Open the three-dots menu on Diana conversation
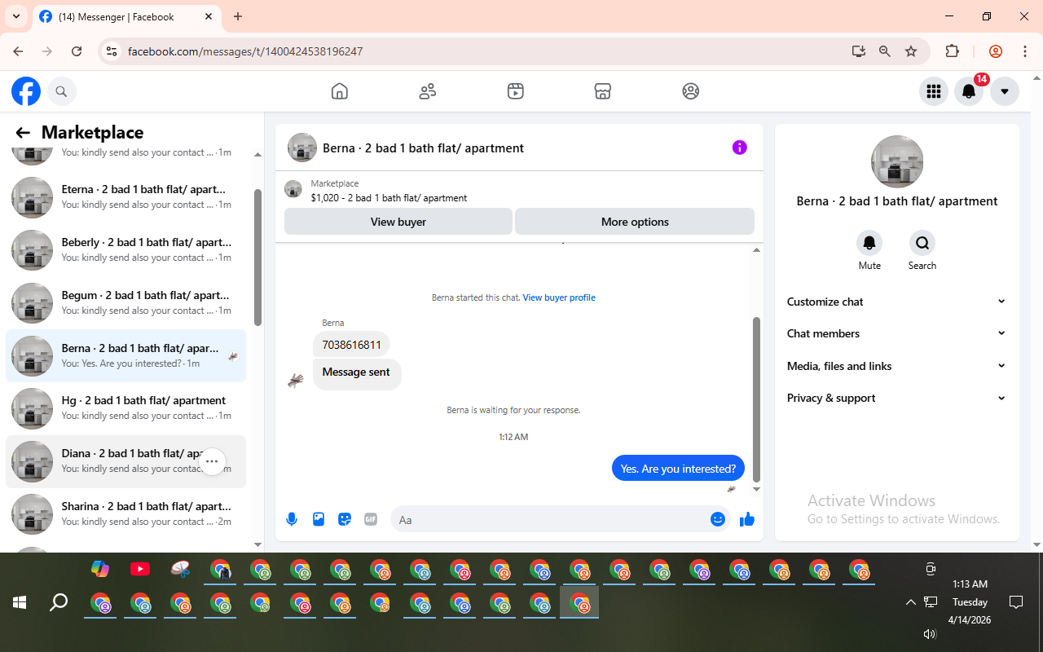This screenshot has width=1043, height=652. (212, 461)
